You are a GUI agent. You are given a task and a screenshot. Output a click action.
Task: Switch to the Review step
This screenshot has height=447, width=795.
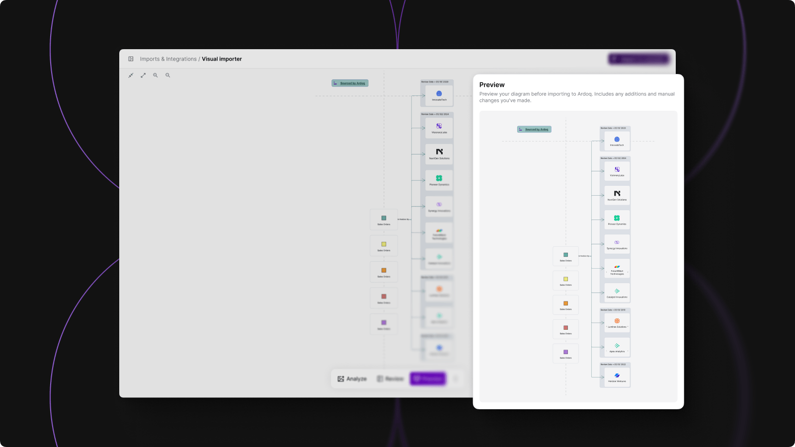(390, 379)
